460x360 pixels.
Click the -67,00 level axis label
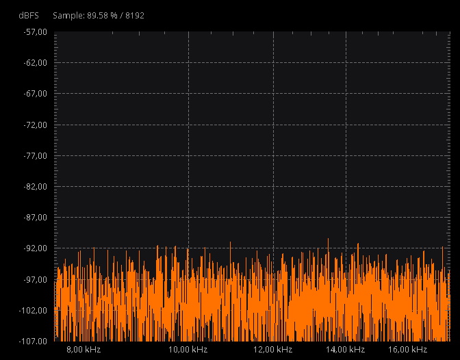(33, 94)
